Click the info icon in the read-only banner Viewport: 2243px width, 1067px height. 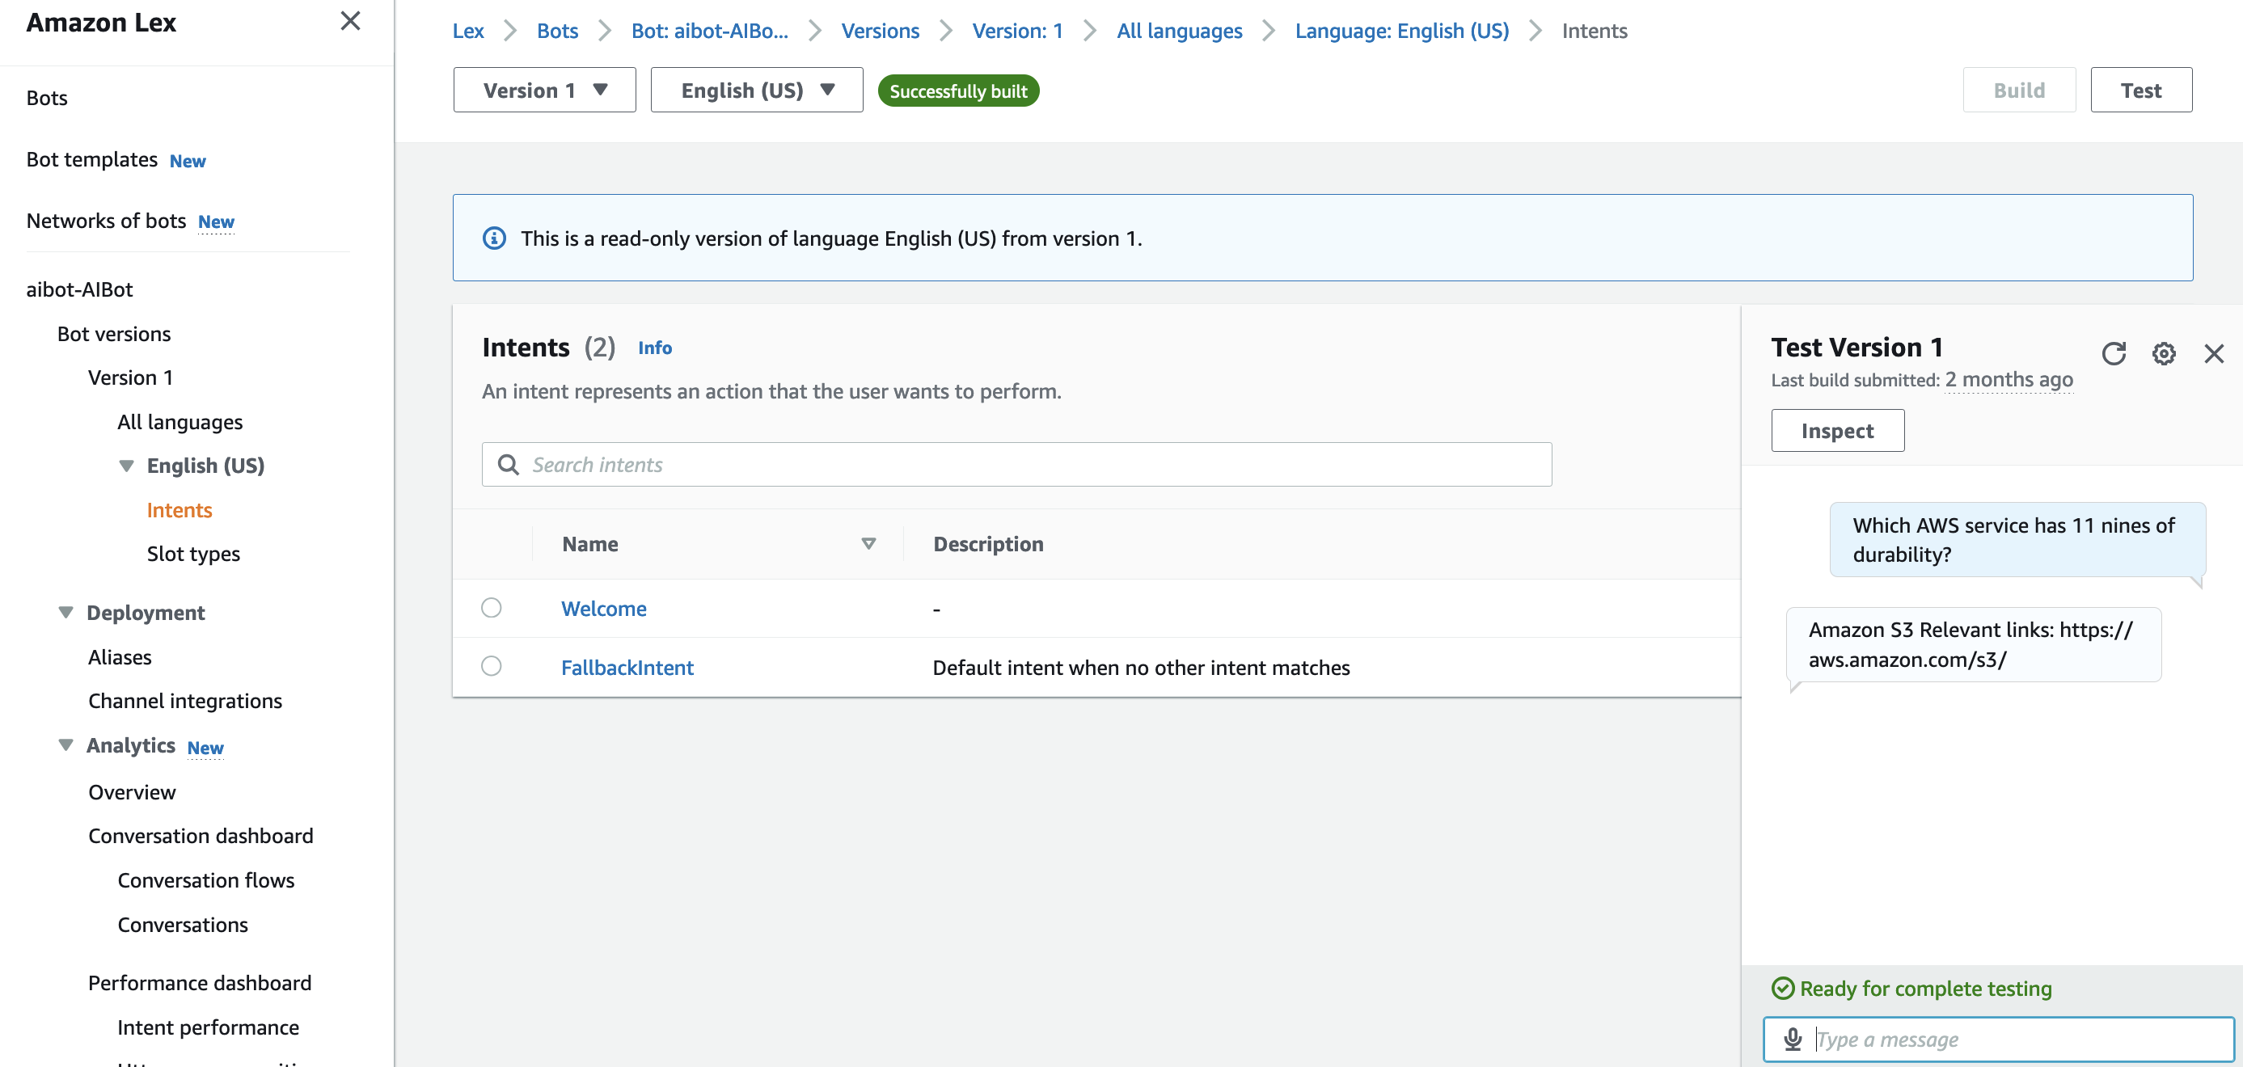494,238
